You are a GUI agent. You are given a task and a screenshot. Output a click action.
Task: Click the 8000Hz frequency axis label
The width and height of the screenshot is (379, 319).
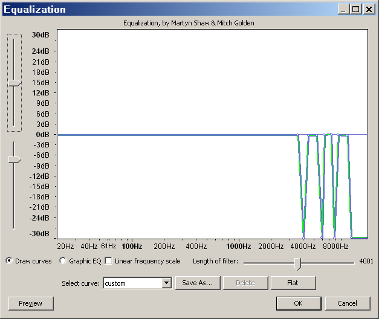[335, 246]
